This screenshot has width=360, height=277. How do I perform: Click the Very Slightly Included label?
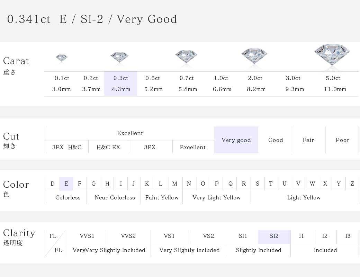[189, 250]
